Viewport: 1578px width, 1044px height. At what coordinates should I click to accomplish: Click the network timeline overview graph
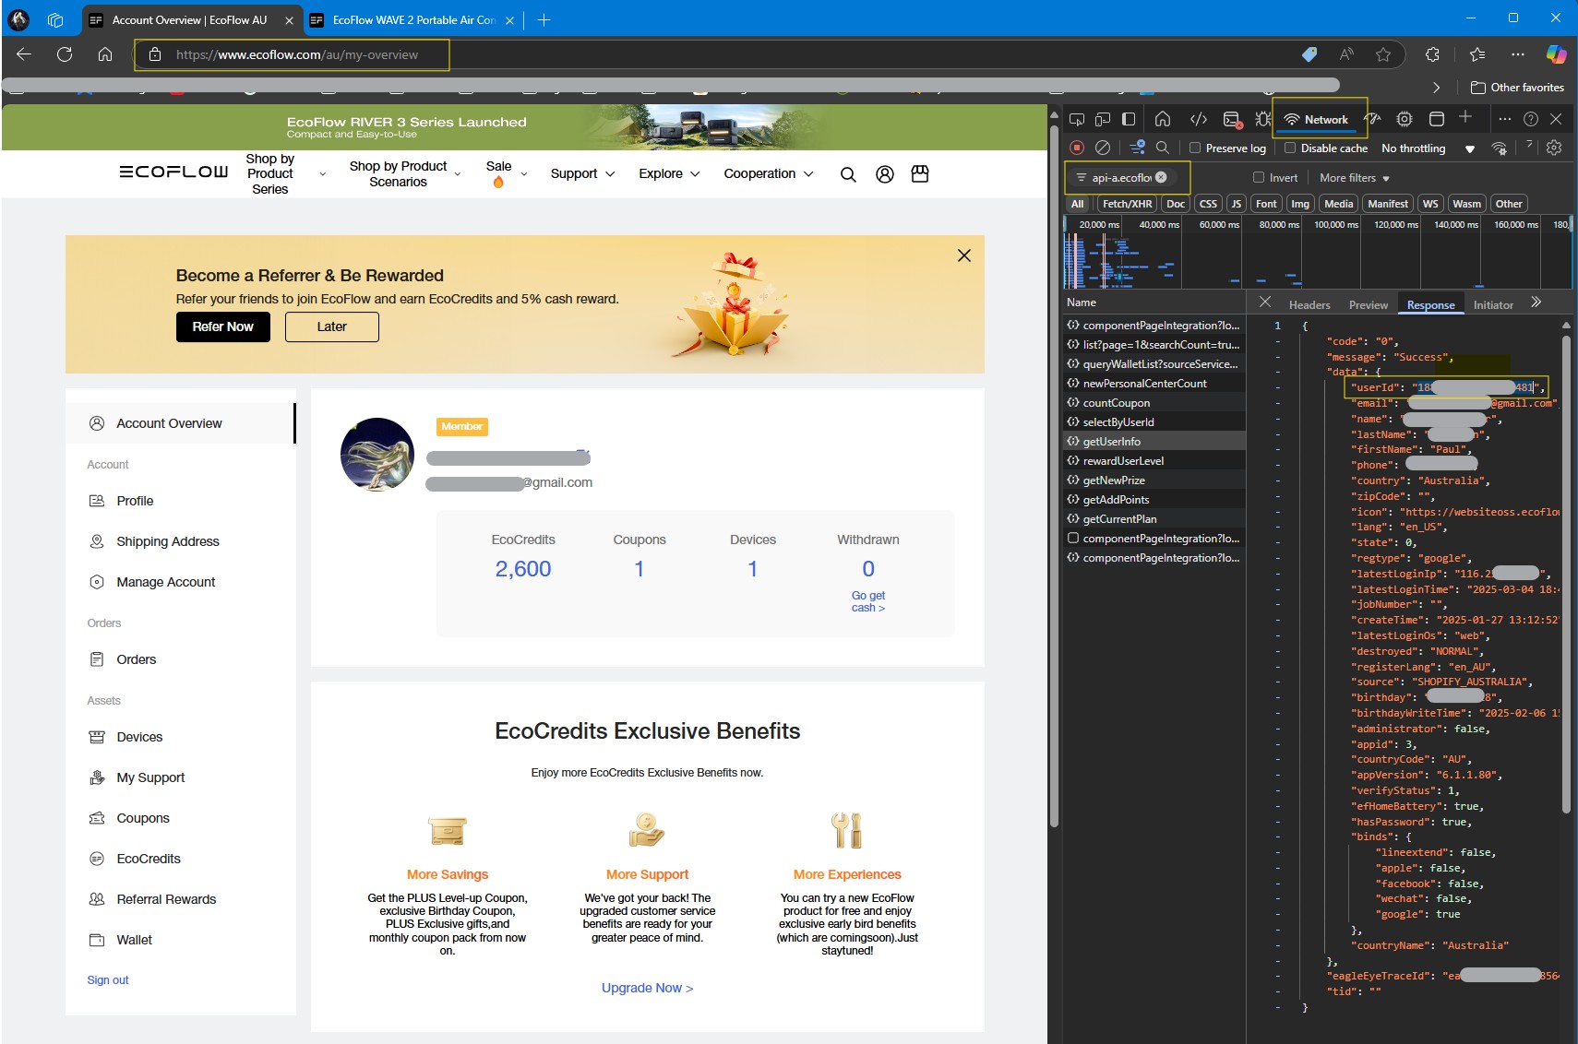1316,260
